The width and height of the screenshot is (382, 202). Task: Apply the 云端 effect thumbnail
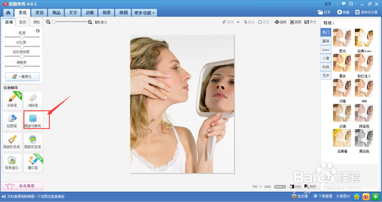tap(342, 113)
